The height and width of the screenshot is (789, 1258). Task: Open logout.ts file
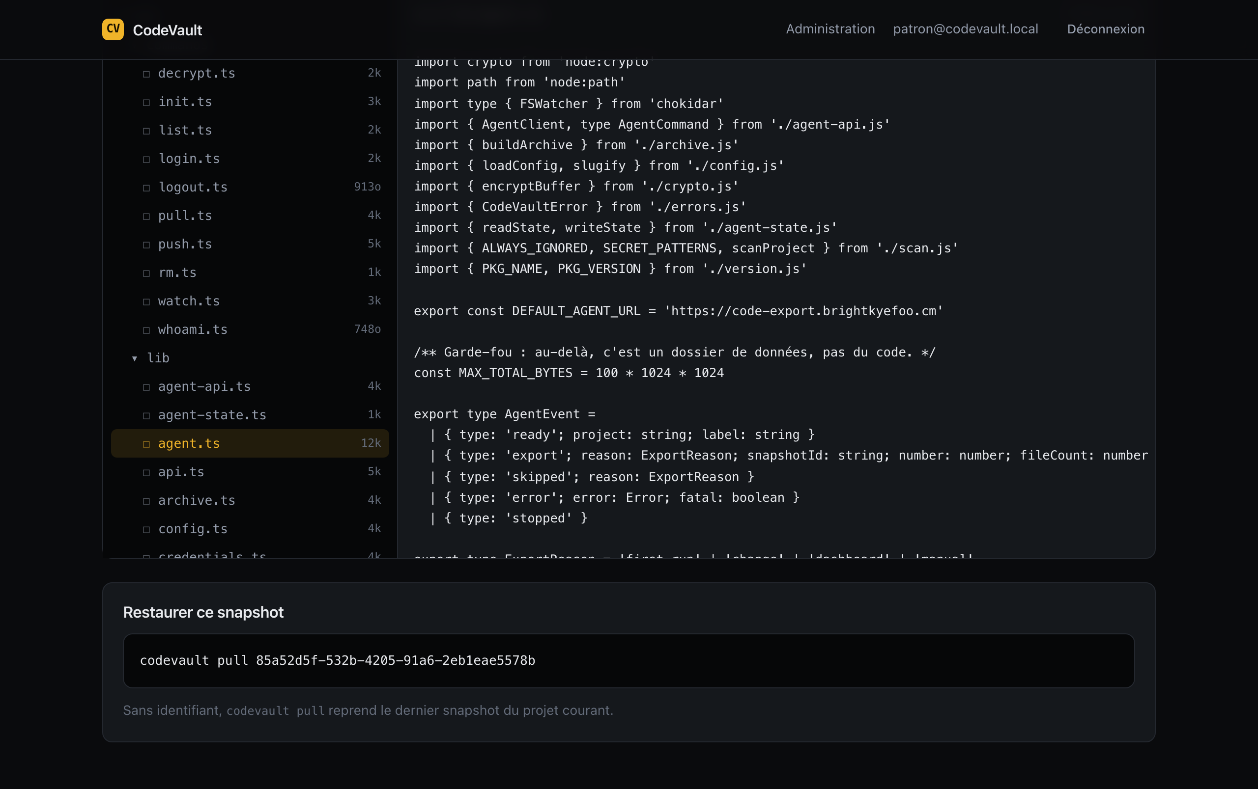[x=250, y=187]
